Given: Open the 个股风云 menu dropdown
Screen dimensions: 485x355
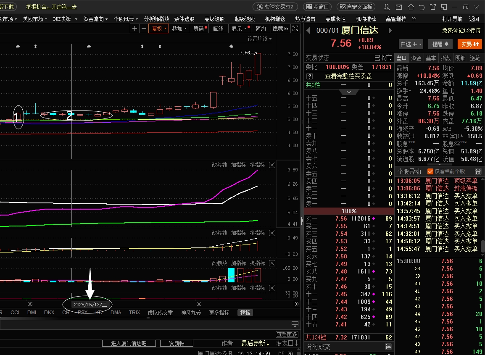Looking at the screenshot, I should pyautogui.click(x=126, y=19).
